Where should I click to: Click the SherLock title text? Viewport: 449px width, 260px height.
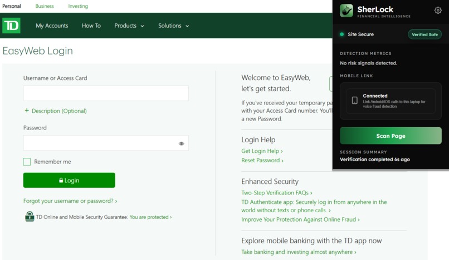(x=375, y=9)
